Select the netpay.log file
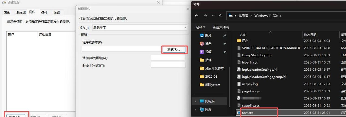The height and width of the screenshot is (117, 346). click(250, 84)
